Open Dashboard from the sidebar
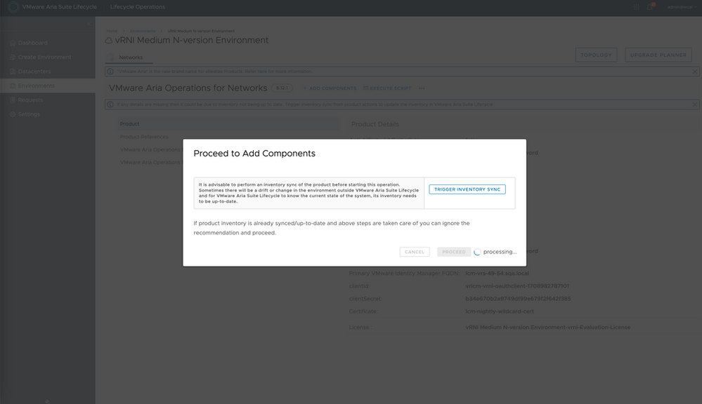The height and width of the screenshot is (404, 702). 33,43
